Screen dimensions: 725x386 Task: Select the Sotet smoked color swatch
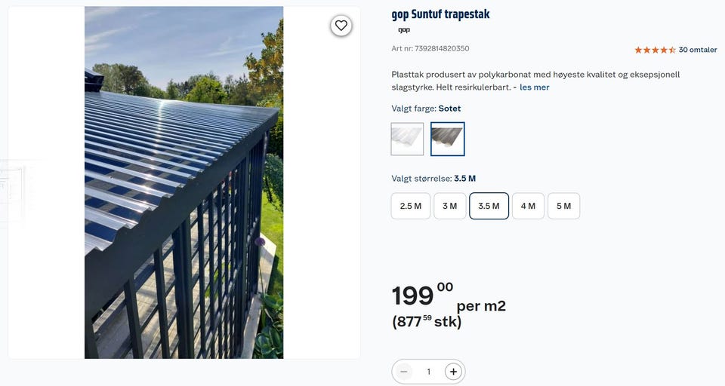click(448, 139)
